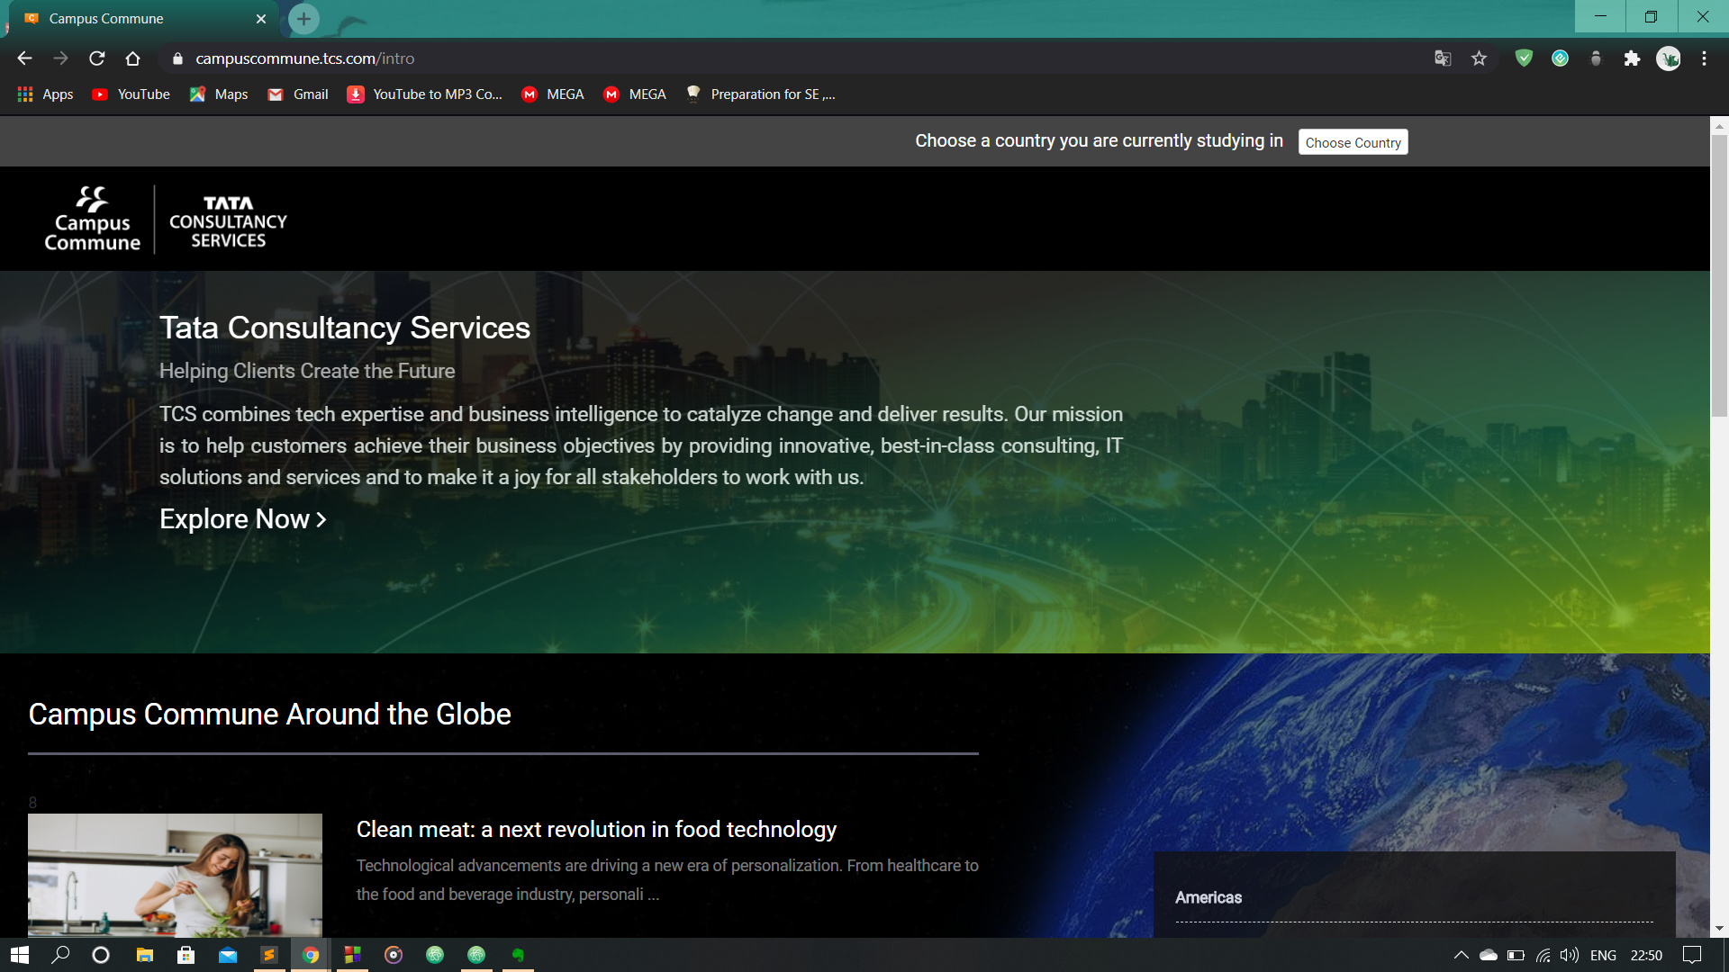Open the Chrome extensions puzzle icon
The image size is (1729, 972).
[1632, 58]
